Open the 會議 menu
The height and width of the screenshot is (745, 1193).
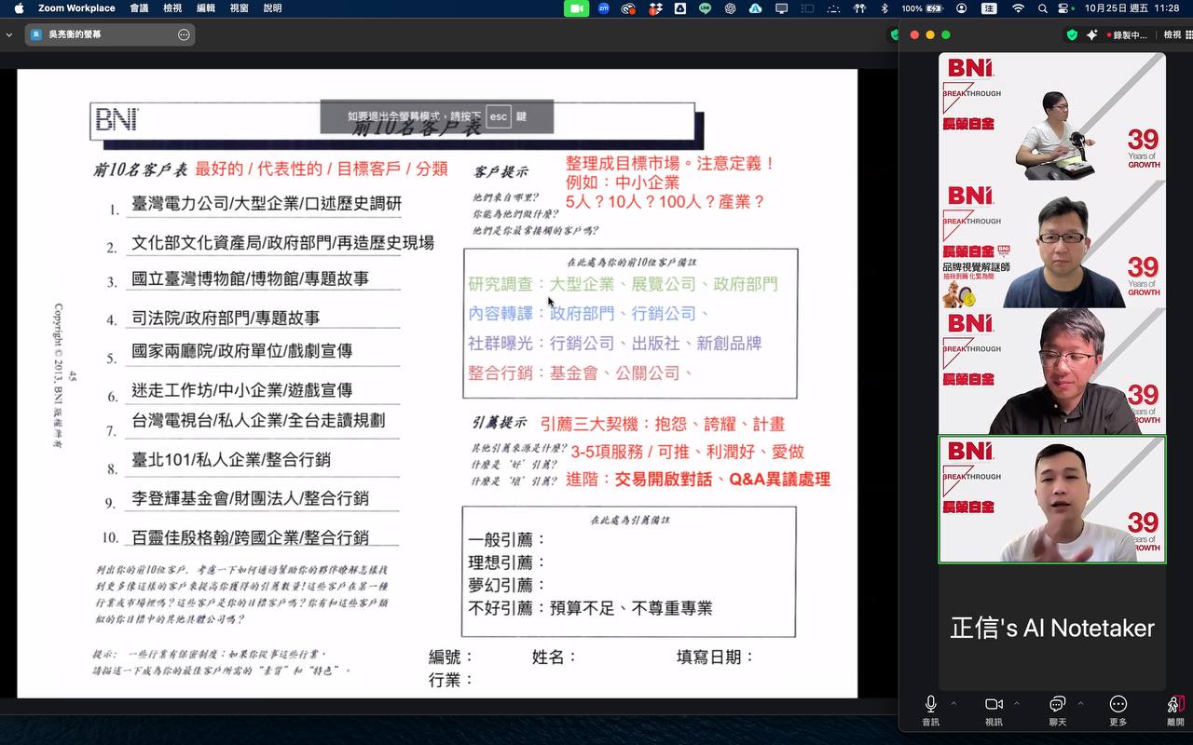pos(139,7)
